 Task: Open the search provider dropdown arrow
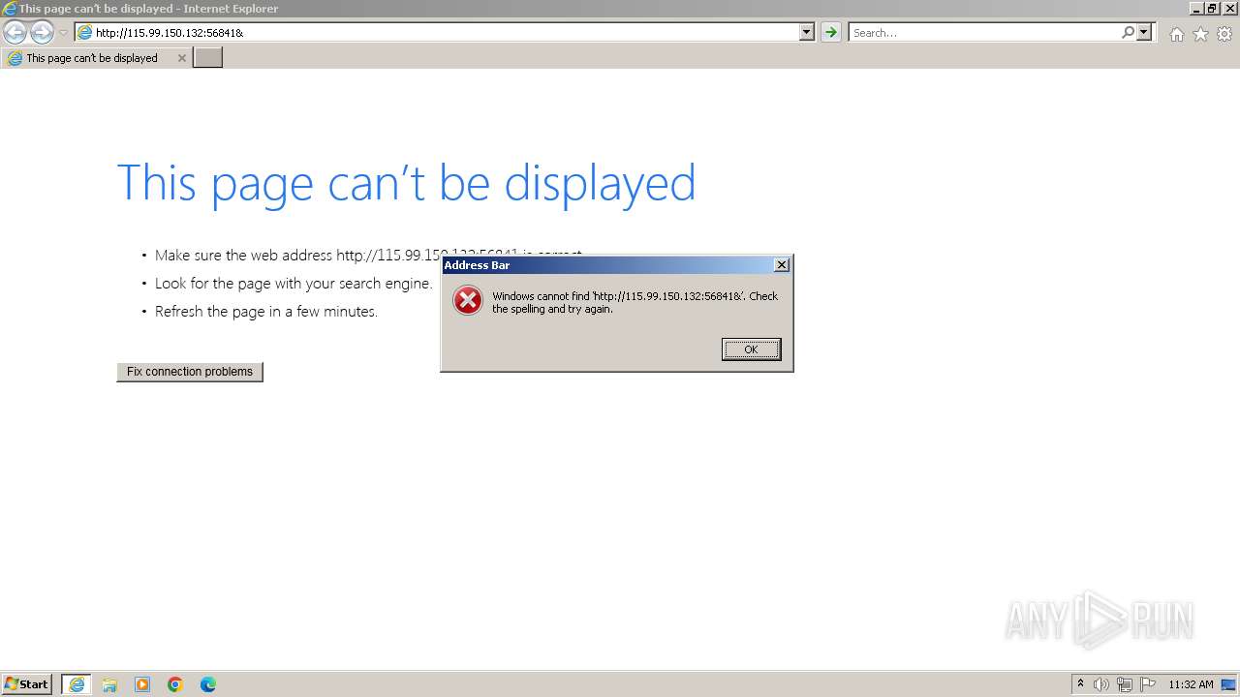click(x=1144, y=33)
